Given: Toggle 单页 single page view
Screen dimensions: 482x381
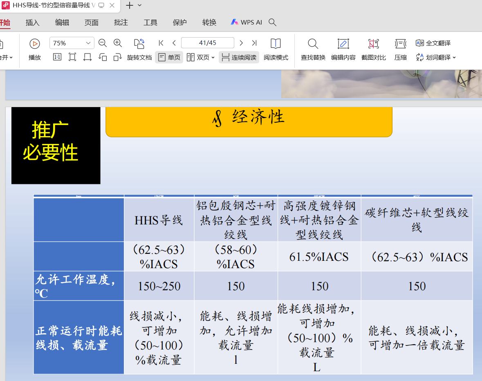Looking at the screenshot, I should pos(169,57).
